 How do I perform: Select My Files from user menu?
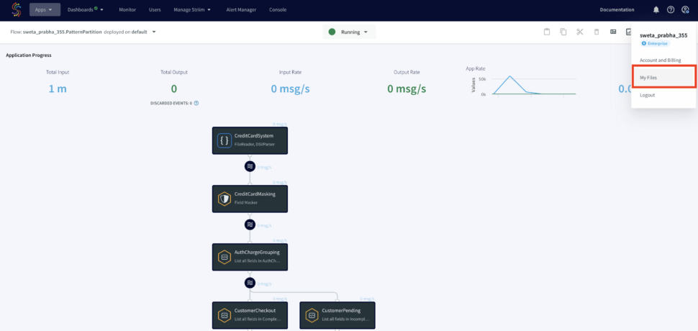pos(648,77)
